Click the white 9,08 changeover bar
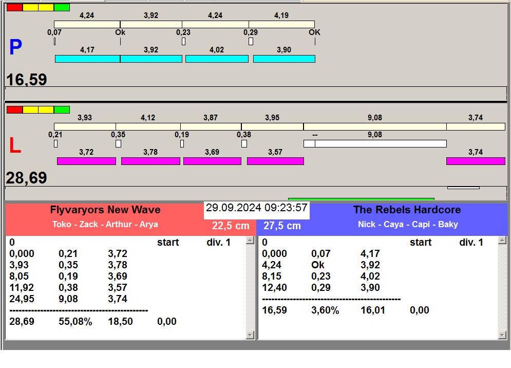Viewport: 511px width, 368px height. pyautogui.click(x=380, y=144)
